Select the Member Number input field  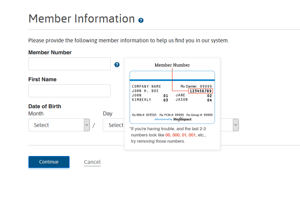(x=69, y=64)
